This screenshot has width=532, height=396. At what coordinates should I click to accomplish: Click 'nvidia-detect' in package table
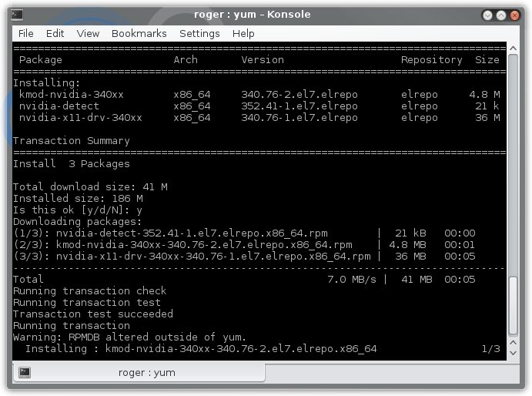59,106
